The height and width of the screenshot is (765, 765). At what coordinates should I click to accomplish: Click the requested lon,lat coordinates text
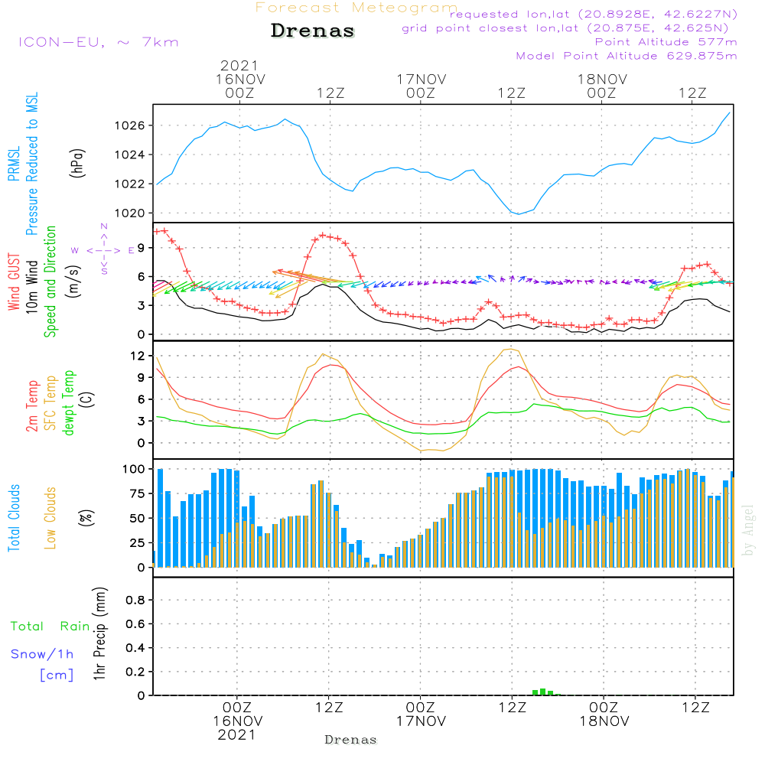click(x=593, y=15)
